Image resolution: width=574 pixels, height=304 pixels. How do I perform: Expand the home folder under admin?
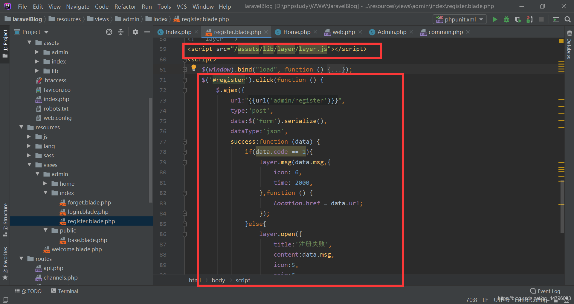45,184
